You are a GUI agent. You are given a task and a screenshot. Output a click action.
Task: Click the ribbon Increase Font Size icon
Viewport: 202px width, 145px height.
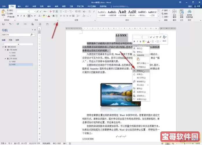click(x=38, y=12)
